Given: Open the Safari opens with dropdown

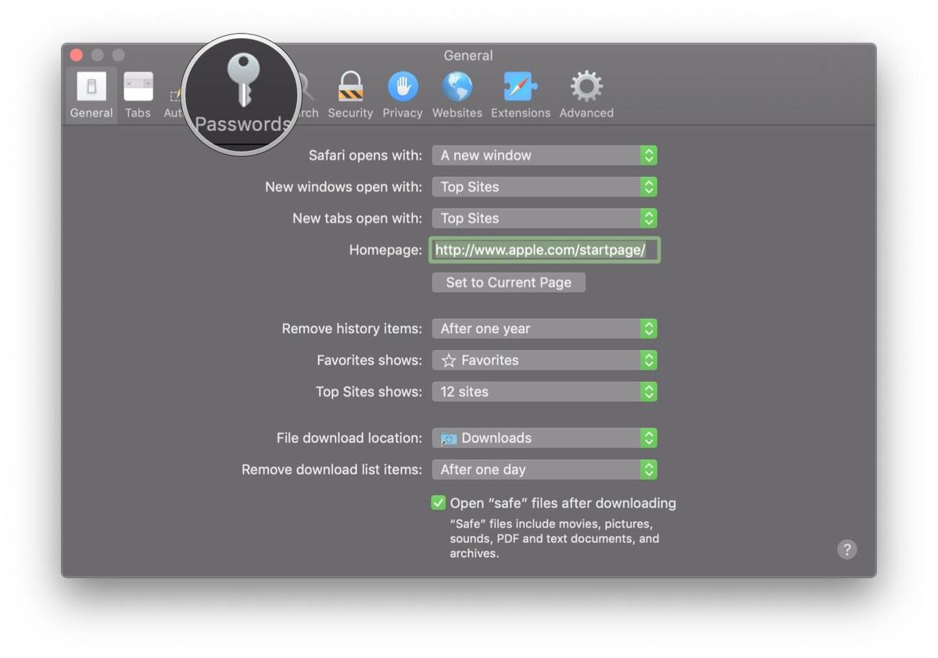Looking at the screenshot, I should (x=543, y=155).
